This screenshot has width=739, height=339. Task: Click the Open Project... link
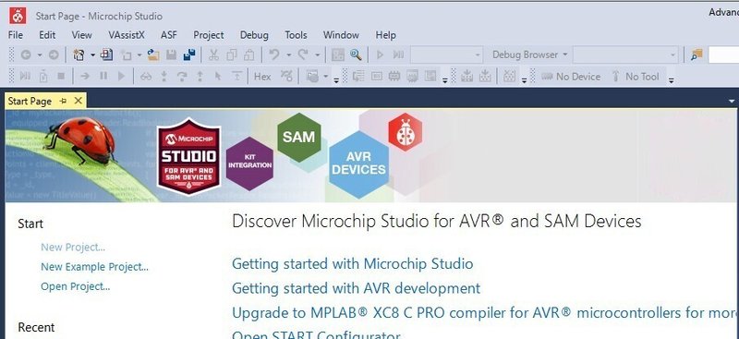tap(76, 286)
